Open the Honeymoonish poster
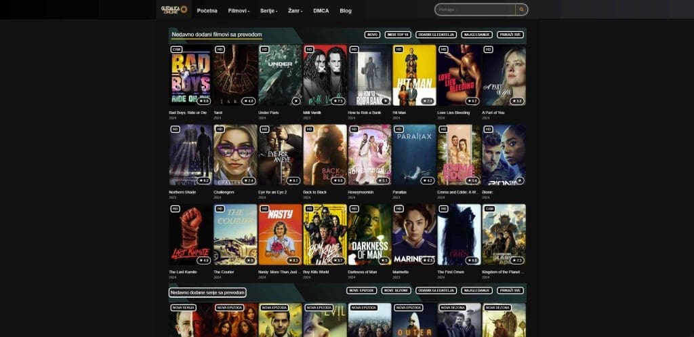 369,155
